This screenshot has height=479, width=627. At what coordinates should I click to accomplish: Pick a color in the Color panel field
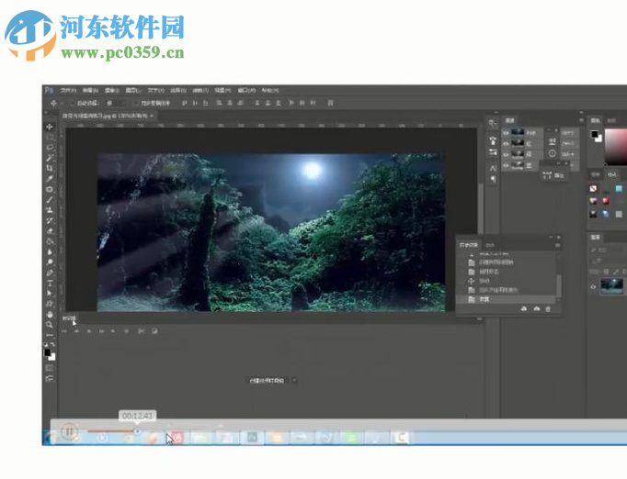tap(616, 147)
